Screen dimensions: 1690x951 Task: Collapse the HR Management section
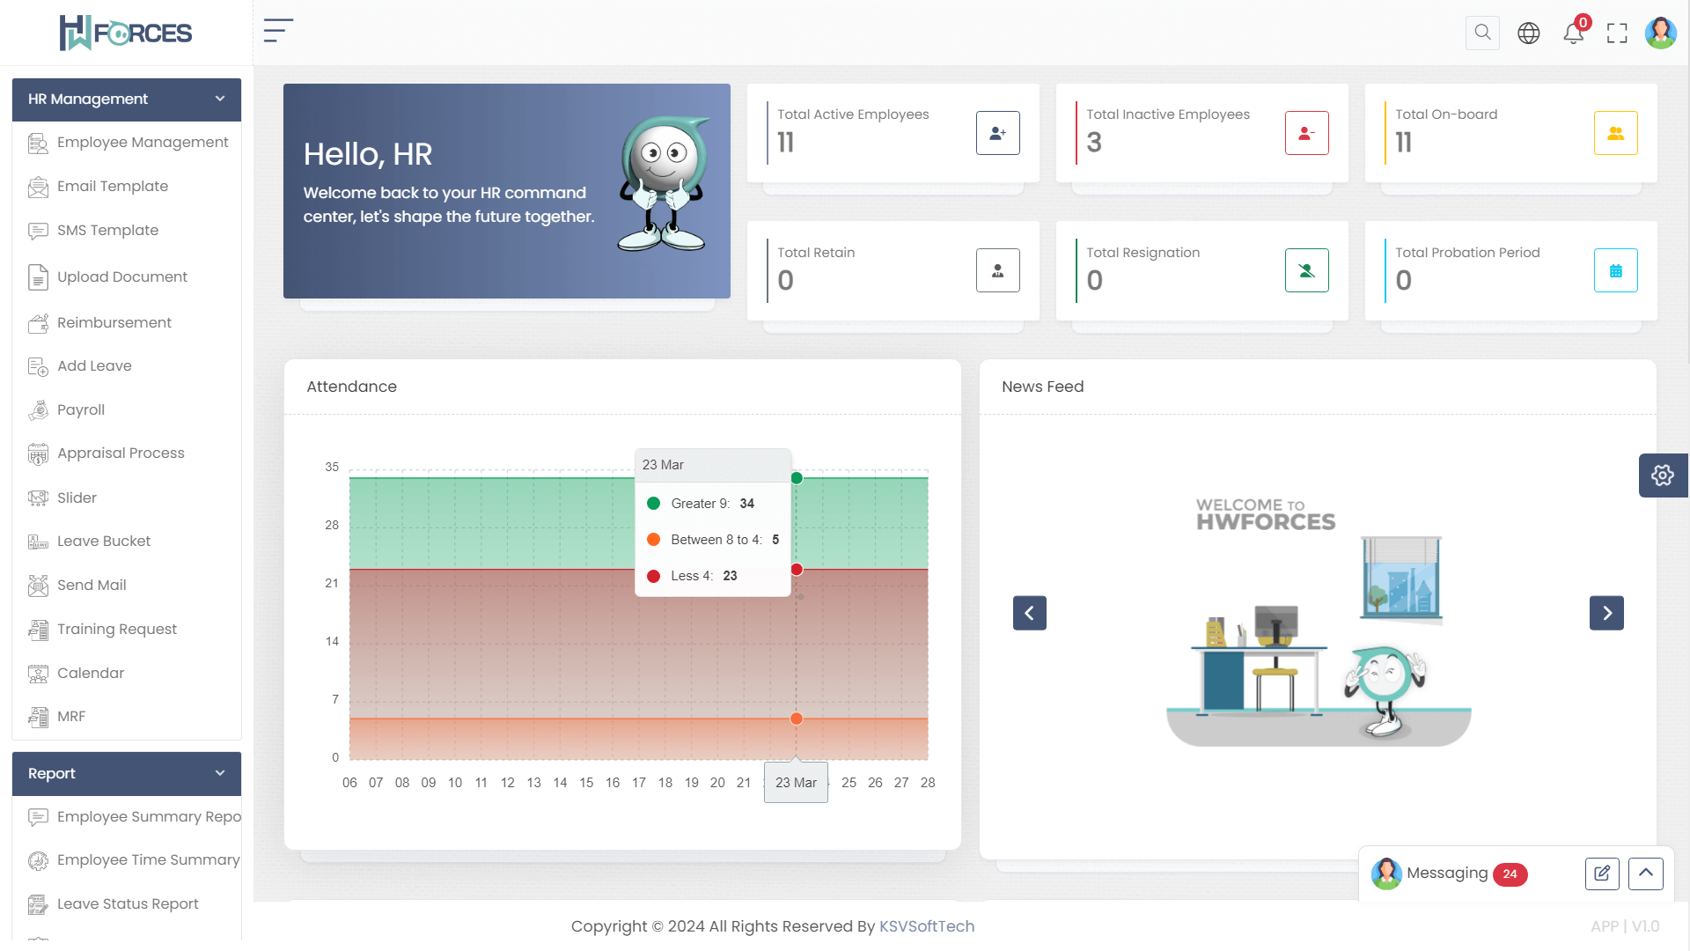(220, 99)
